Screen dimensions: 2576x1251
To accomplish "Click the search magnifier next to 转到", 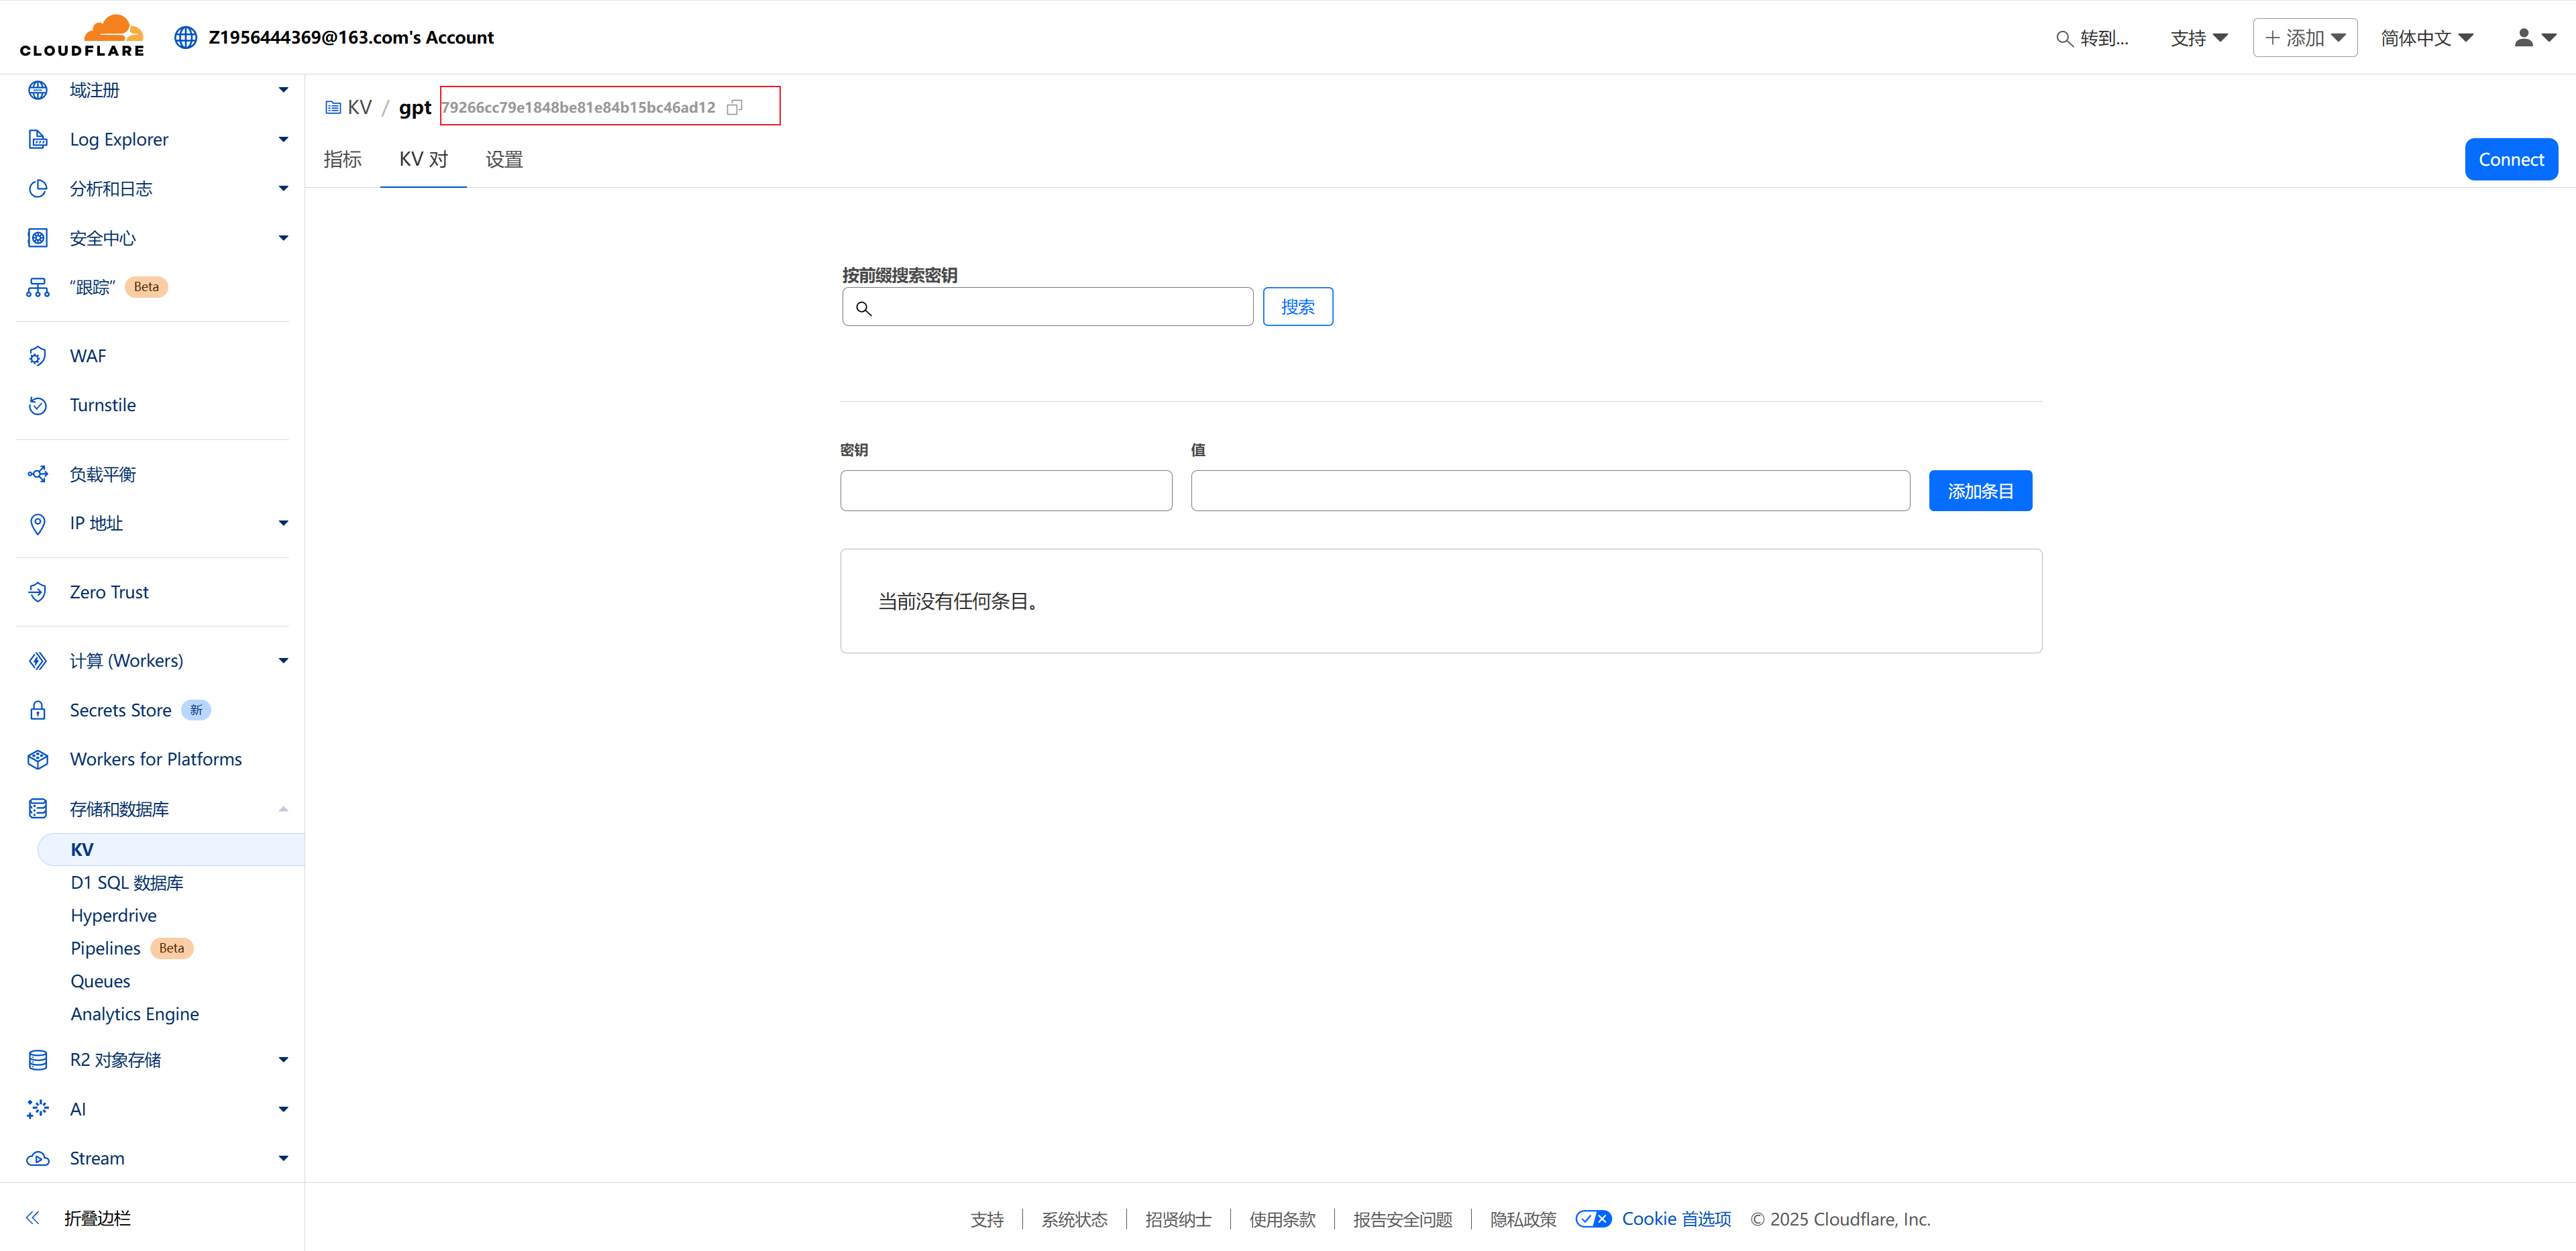I will 2064,38.
